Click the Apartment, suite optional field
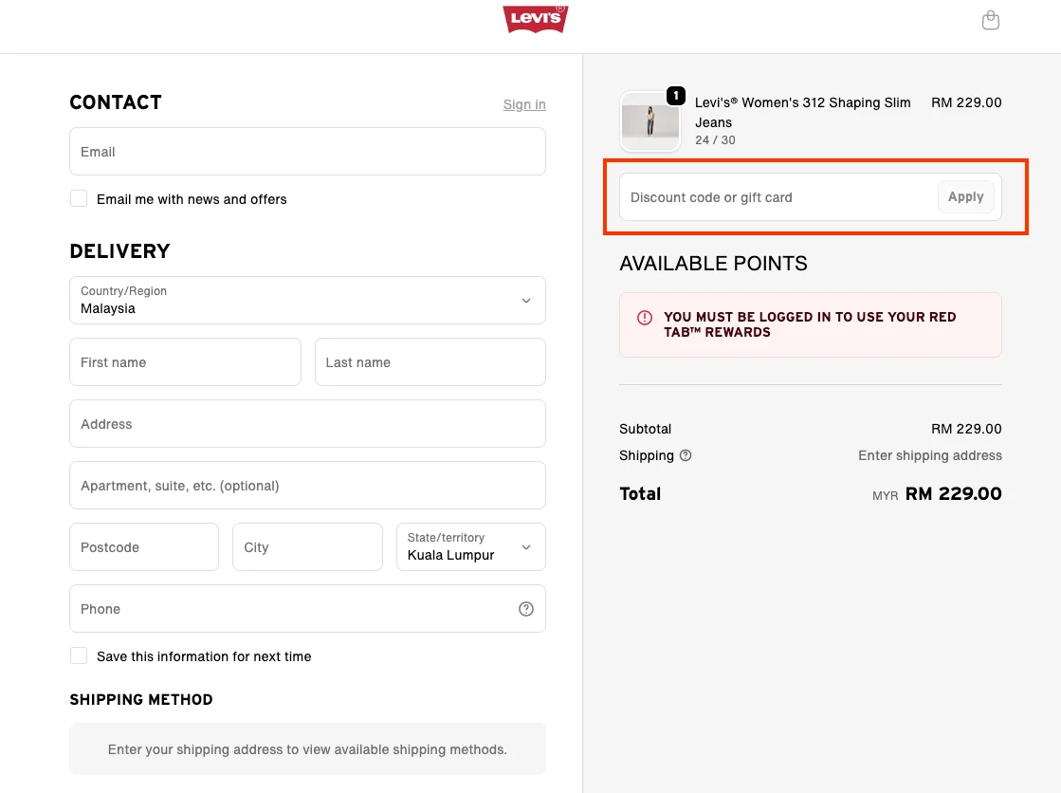The width and height of the screenshot is (1061, 793). click(307, 485)
